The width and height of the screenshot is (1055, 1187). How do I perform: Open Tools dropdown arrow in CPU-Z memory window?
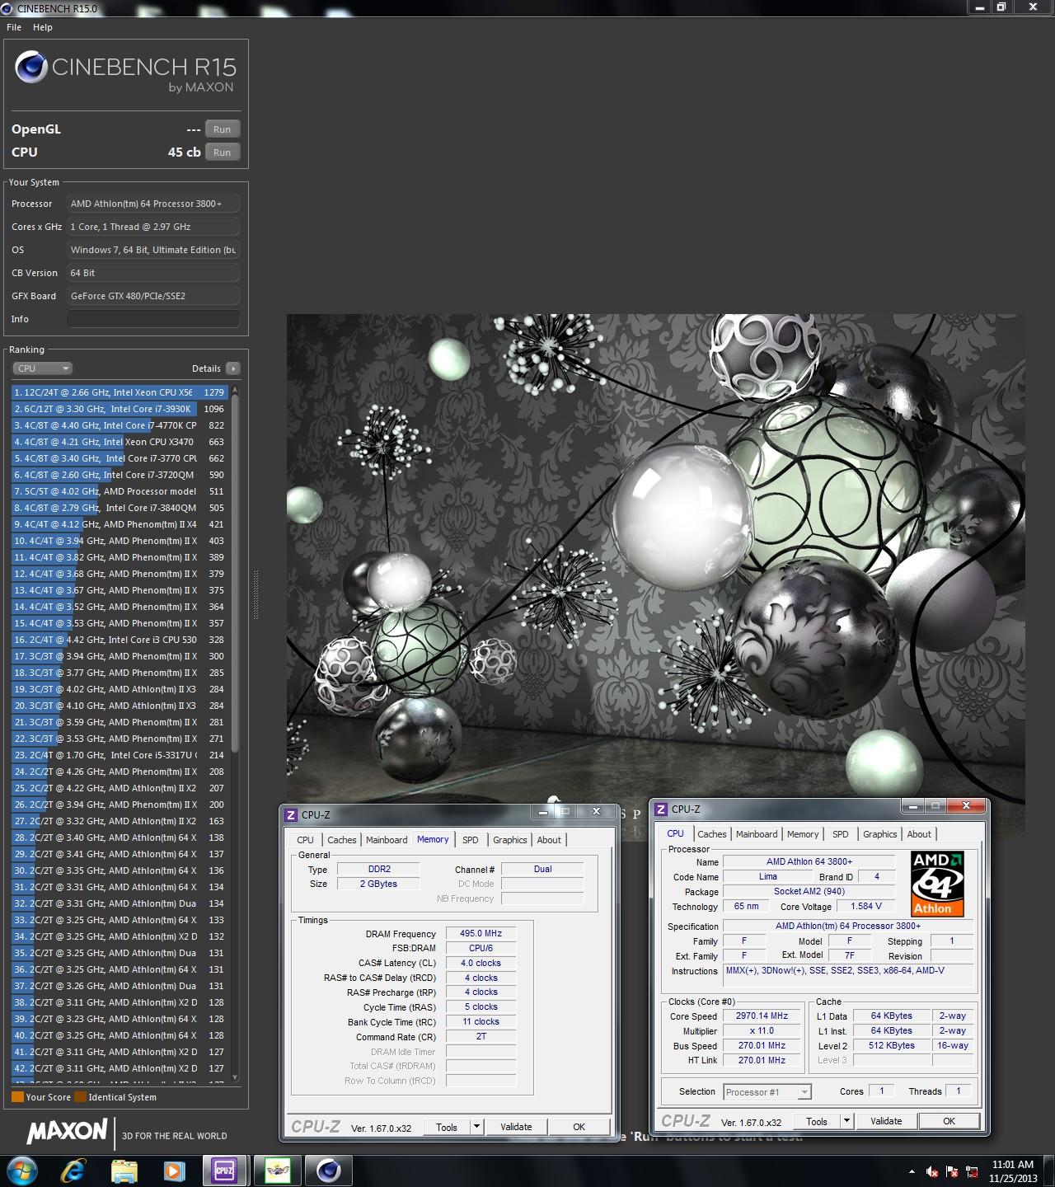(476, 1127)
